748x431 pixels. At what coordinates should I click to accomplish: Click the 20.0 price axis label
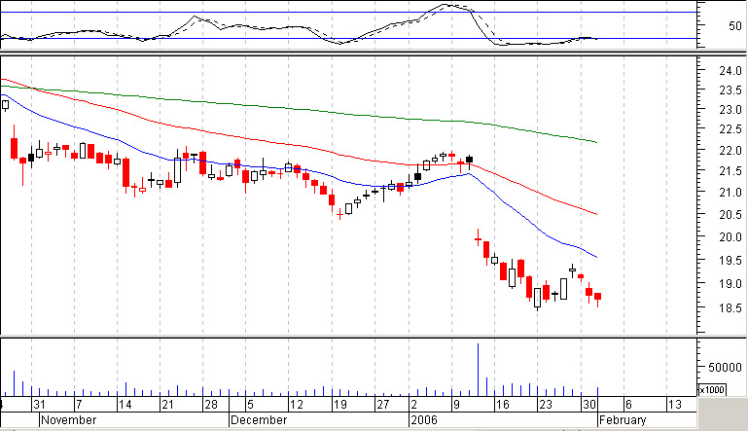(x=730, y=237)
